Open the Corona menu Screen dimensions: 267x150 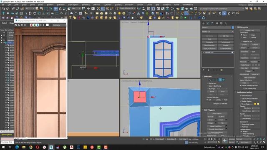[x=149, y=5]
